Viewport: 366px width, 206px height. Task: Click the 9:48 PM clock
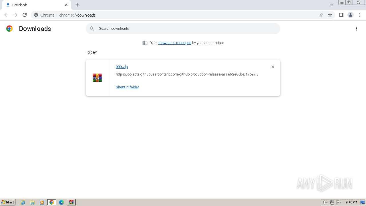[x=351, y=202]
